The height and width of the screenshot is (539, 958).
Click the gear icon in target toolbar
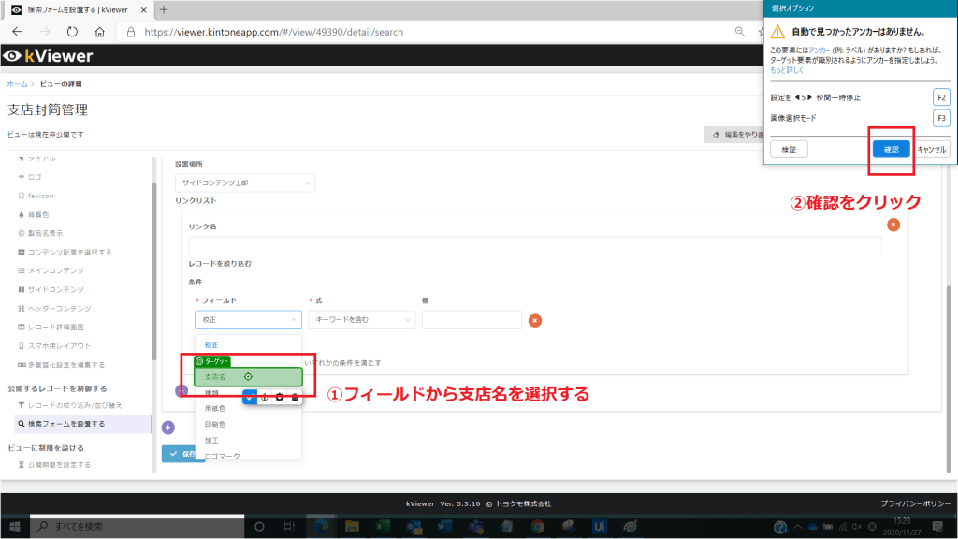click(279, 398)
